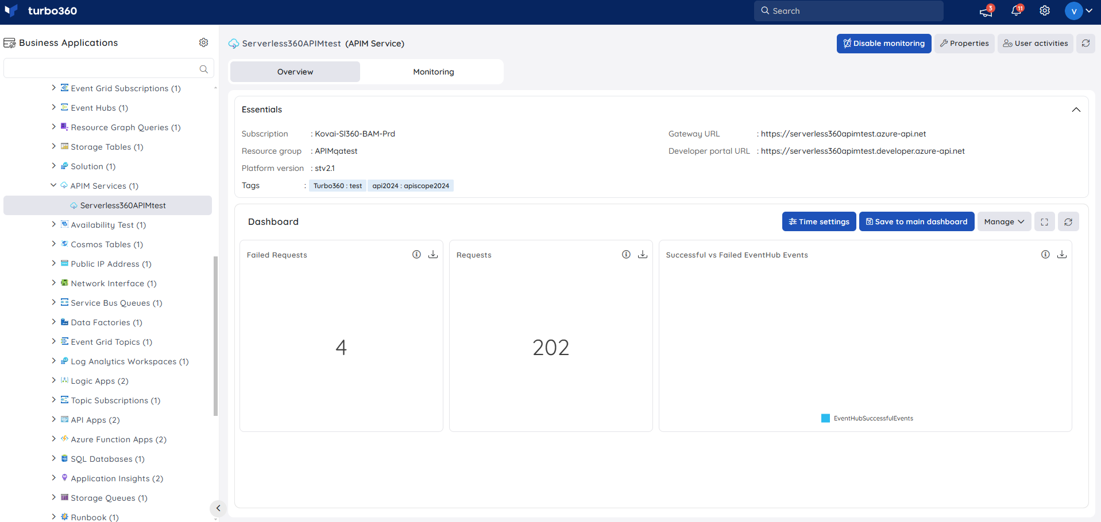Switch to the Overview tab
This screenshot has height=522, width=1101.
click(x=295, y=72)
